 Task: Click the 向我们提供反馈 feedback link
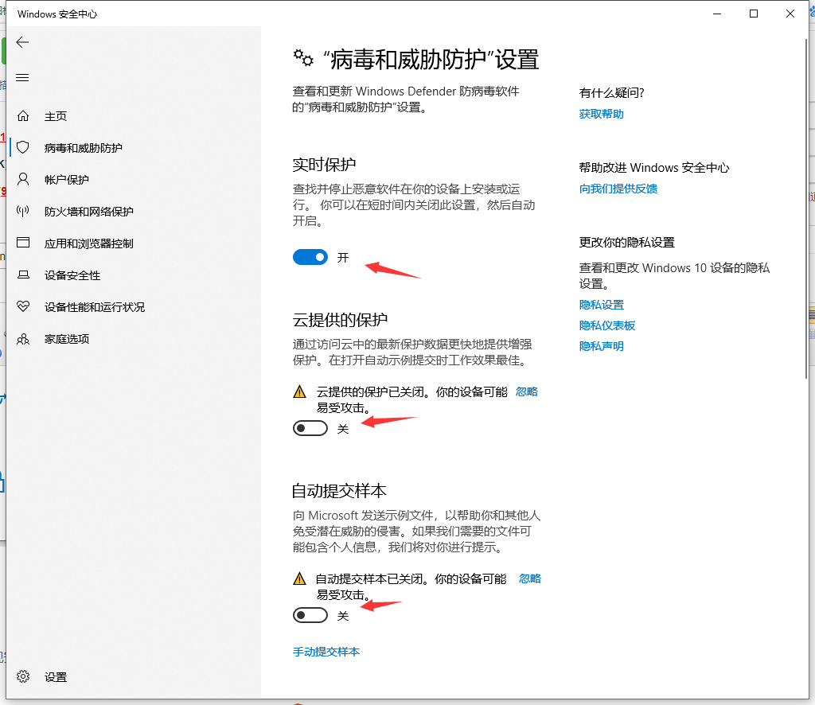point(618,189)
